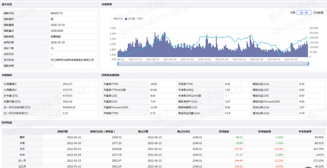Click the 流通市值(亿元) value 3461.02
327x168 pixels.
click(x=67, y=102)
